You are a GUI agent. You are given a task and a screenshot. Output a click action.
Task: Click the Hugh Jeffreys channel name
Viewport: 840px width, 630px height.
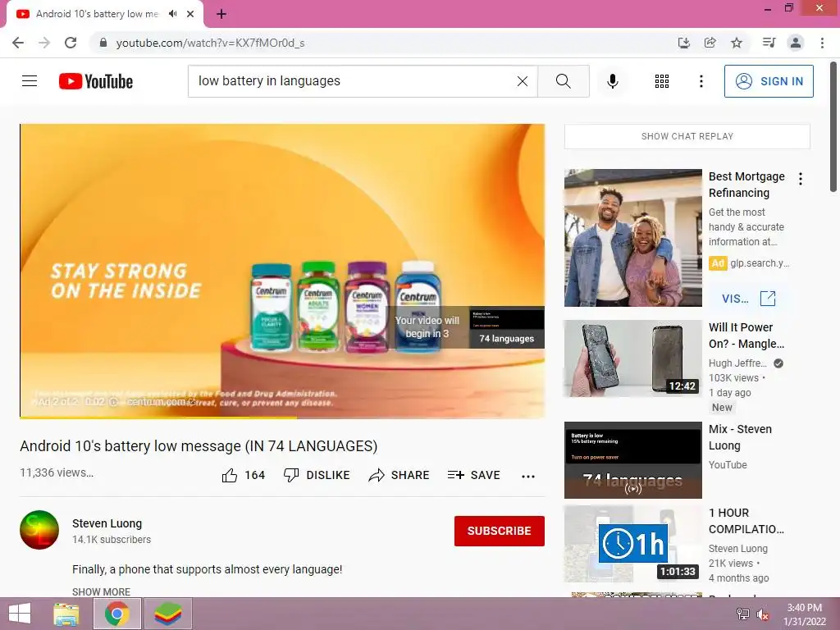pos(737,363)
